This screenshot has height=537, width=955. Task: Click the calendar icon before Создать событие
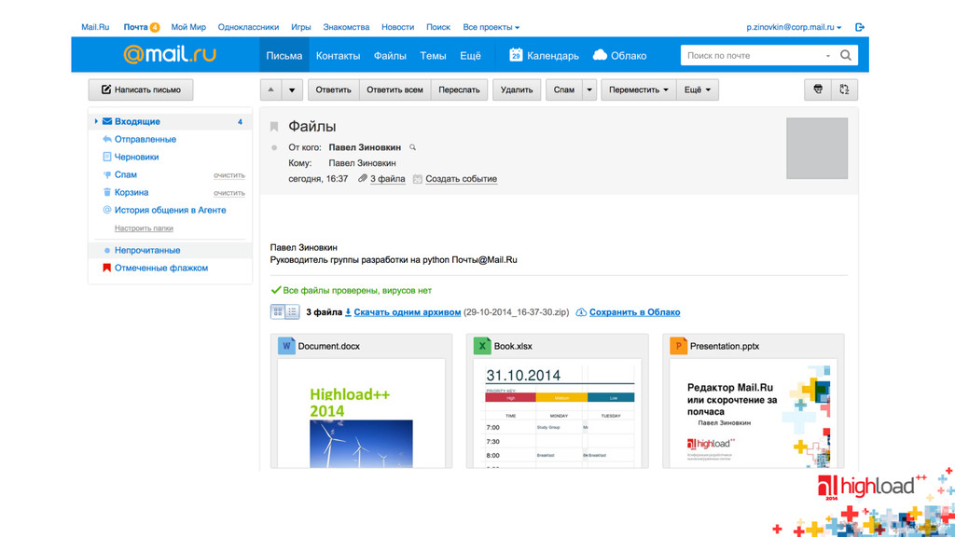[417, 179]
